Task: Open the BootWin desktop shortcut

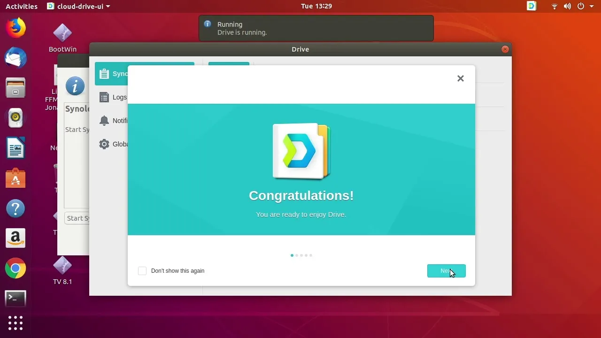Action: click(62, 38)
